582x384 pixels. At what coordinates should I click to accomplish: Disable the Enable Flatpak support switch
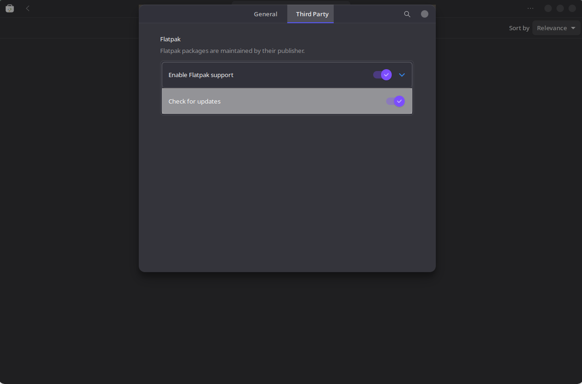click(x=382, y=75)
